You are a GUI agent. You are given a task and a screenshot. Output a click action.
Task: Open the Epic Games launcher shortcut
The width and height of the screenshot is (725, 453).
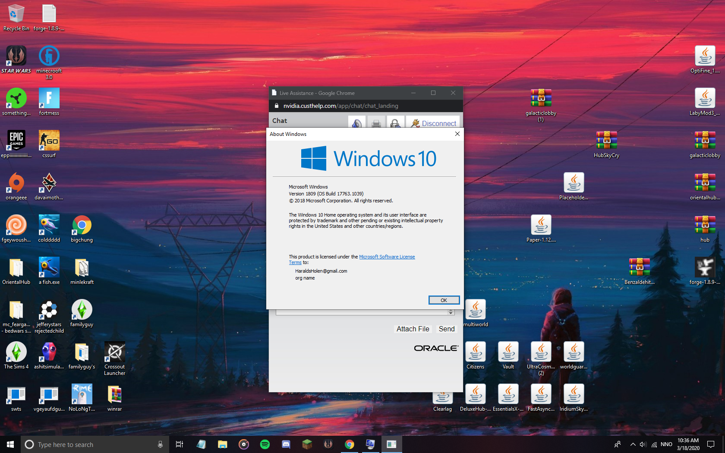coord(16,144)
